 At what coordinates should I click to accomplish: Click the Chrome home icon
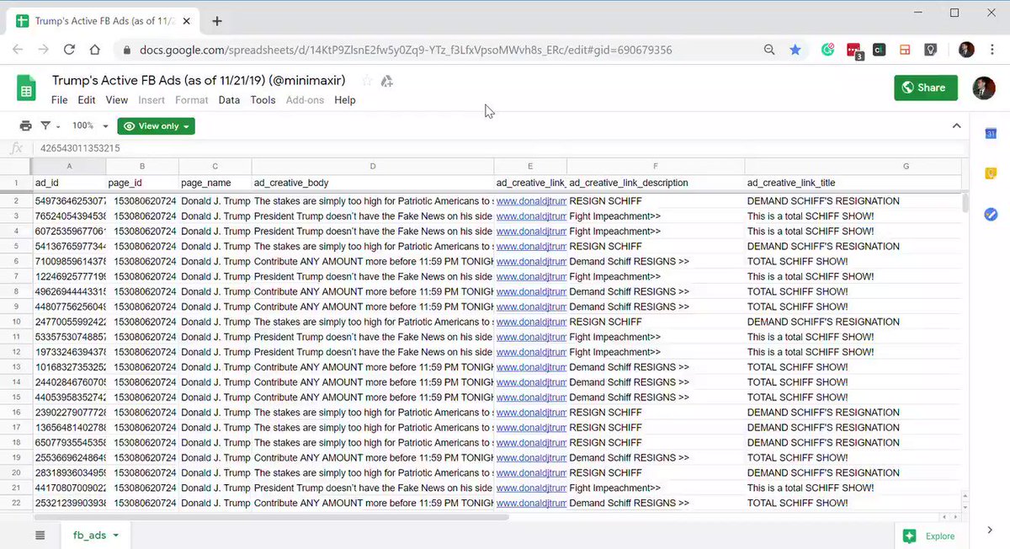coord(95,50)
